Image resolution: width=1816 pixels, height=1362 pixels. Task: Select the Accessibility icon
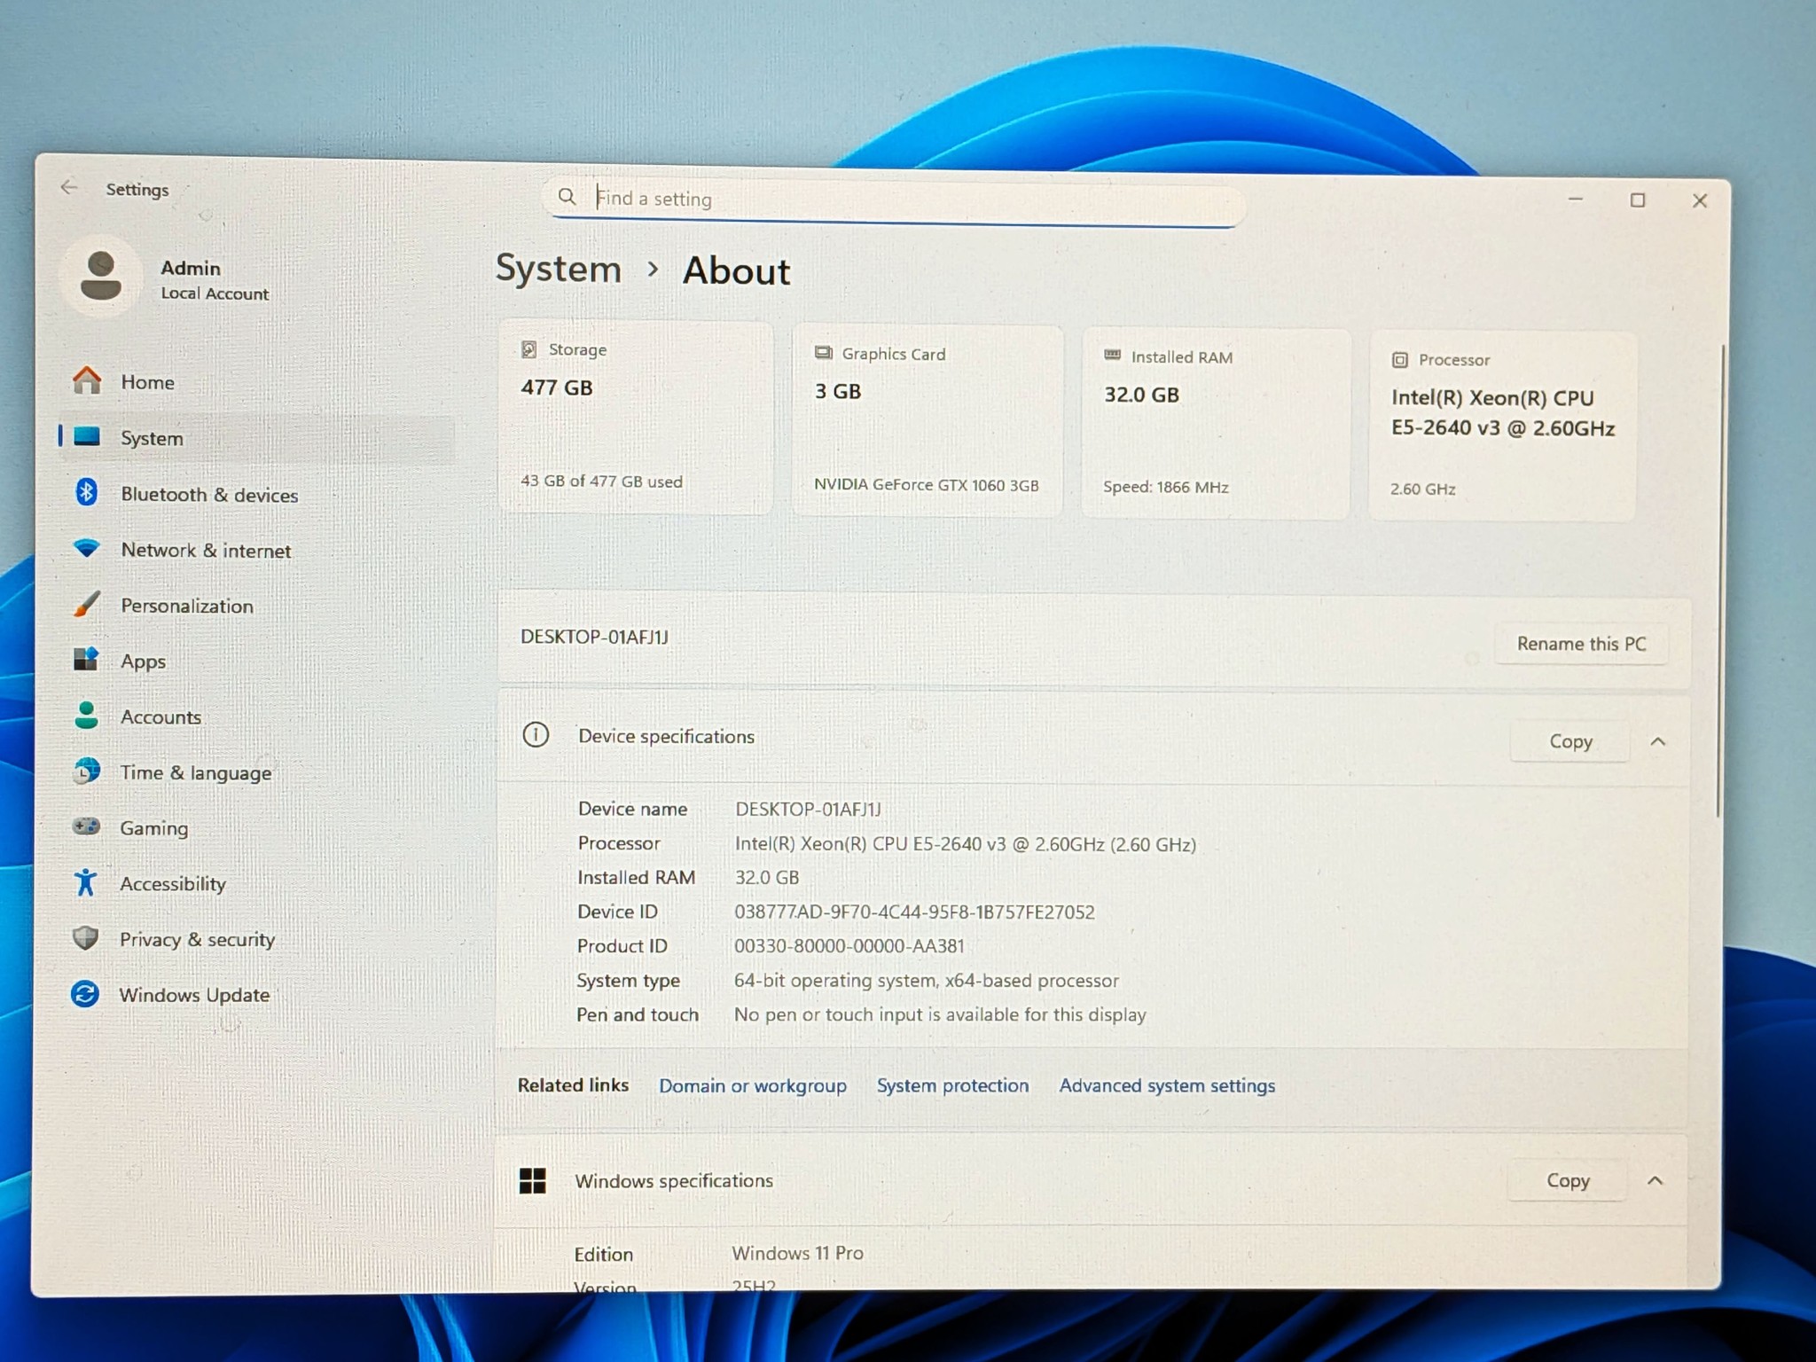point(85,881)
